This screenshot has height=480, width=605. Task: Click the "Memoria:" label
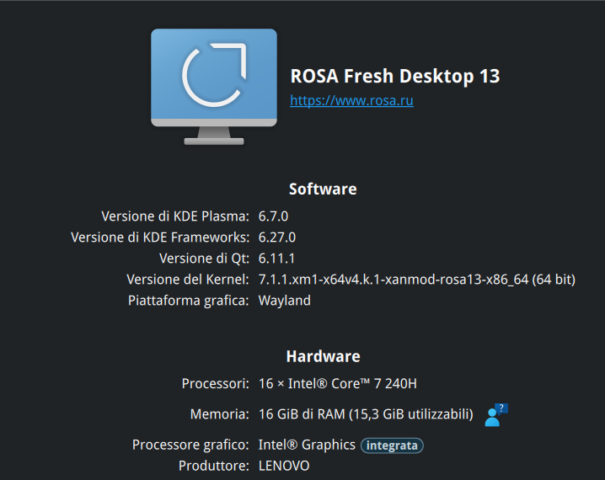tap(220, 414)
